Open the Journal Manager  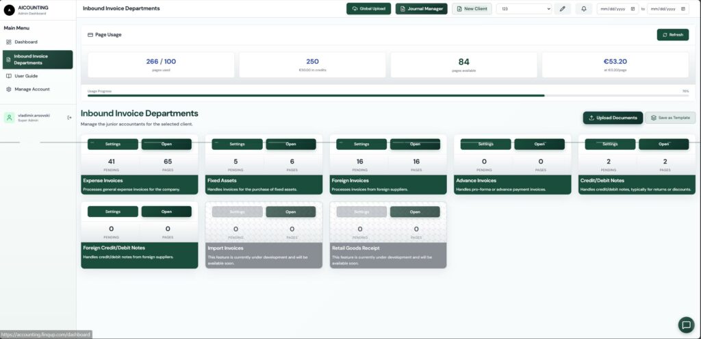point(421,9)
